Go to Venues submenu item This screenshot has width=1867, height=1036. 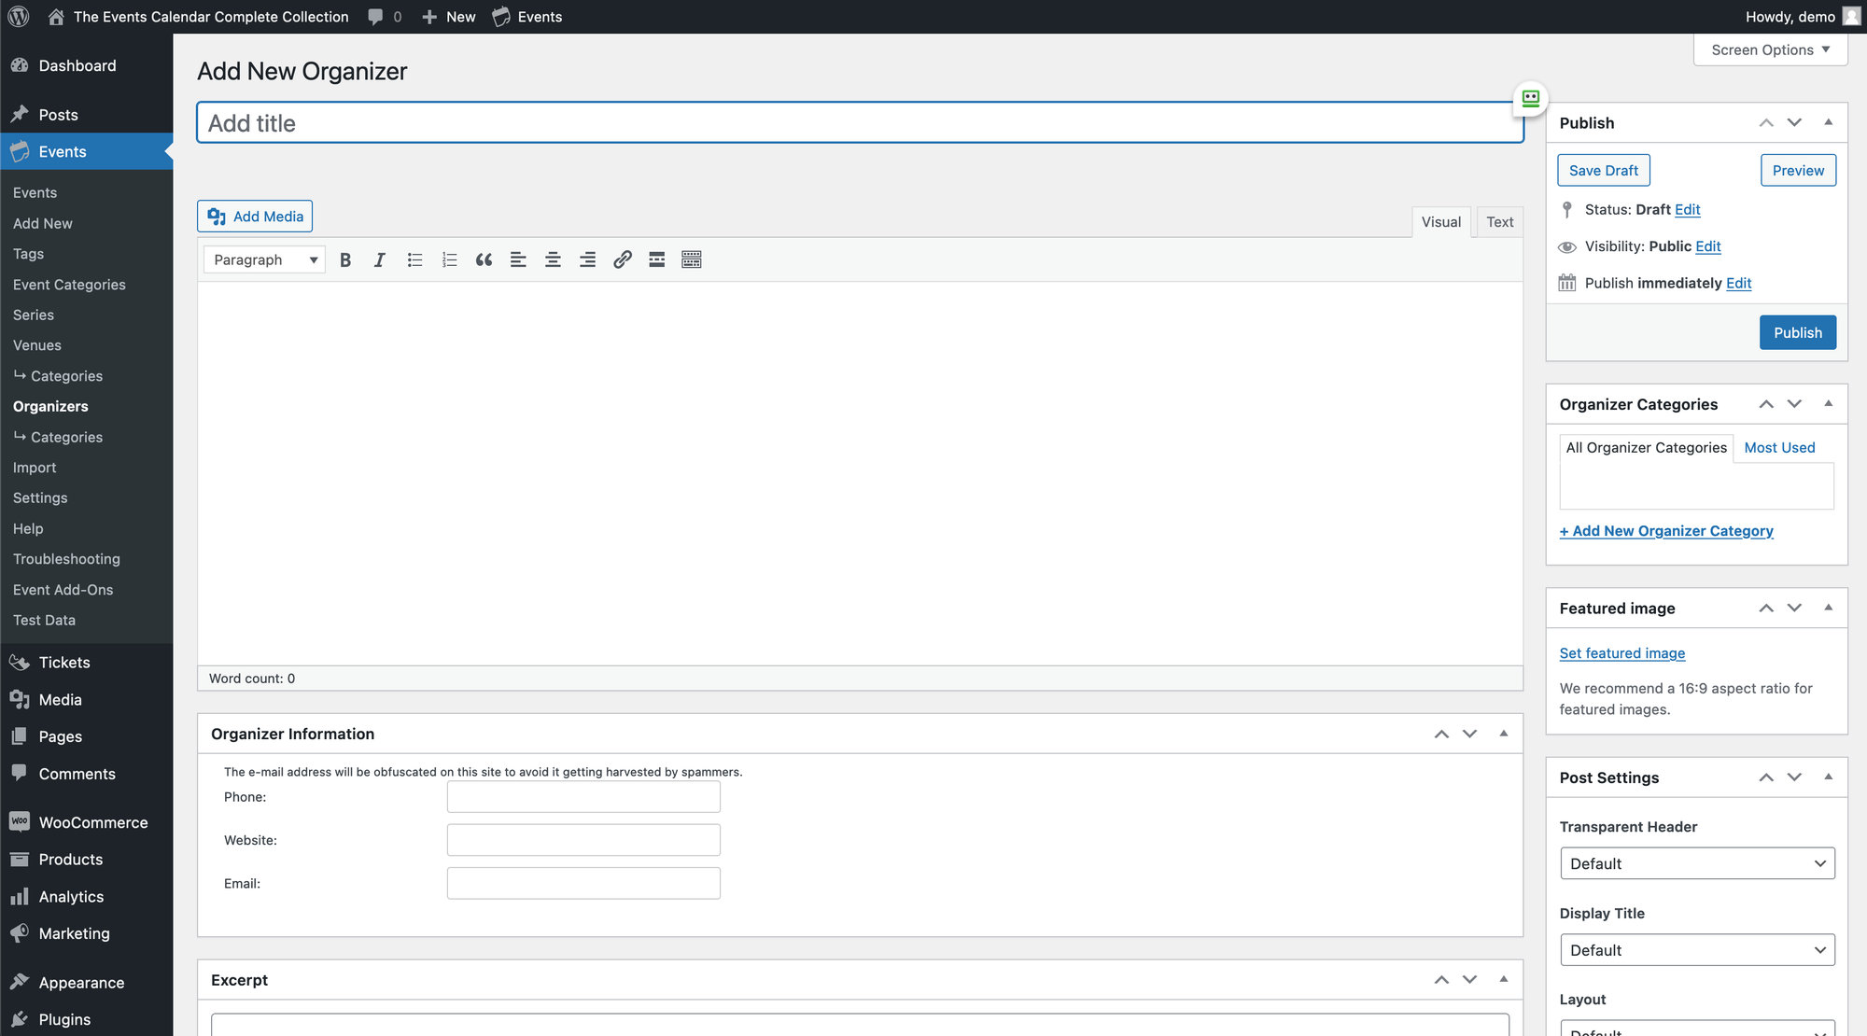37,345
